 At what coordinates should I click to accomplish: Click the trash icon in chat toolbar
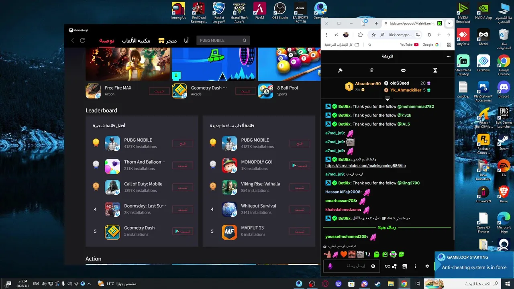click(371, 70)
